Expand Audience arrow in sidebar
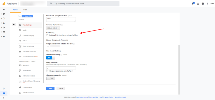This screenshot has height=100, width=215. (2, 23)
